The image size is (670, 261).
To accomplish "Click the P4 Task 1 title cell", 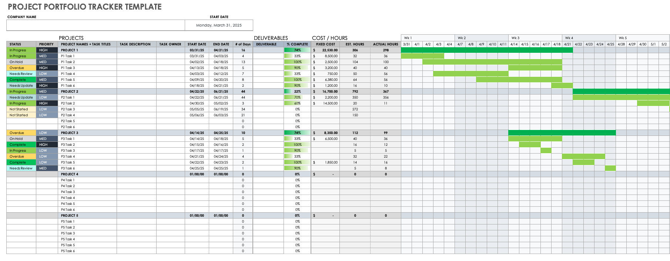I will point(87,180).
